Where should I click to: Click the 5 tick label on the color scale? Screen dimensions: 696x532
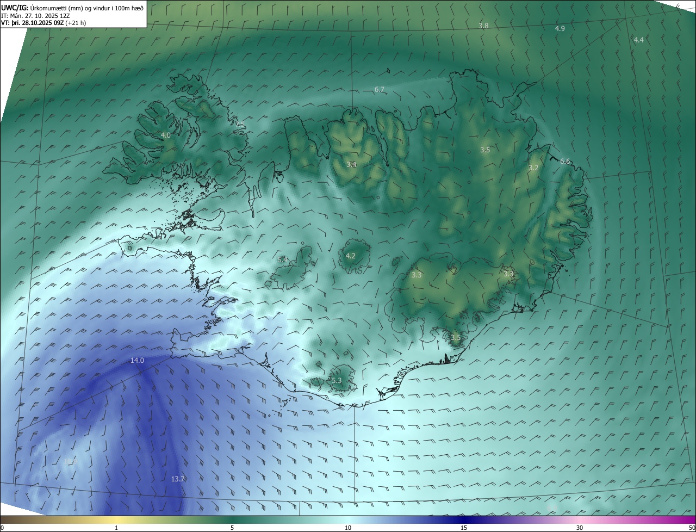tap(232, 528)
